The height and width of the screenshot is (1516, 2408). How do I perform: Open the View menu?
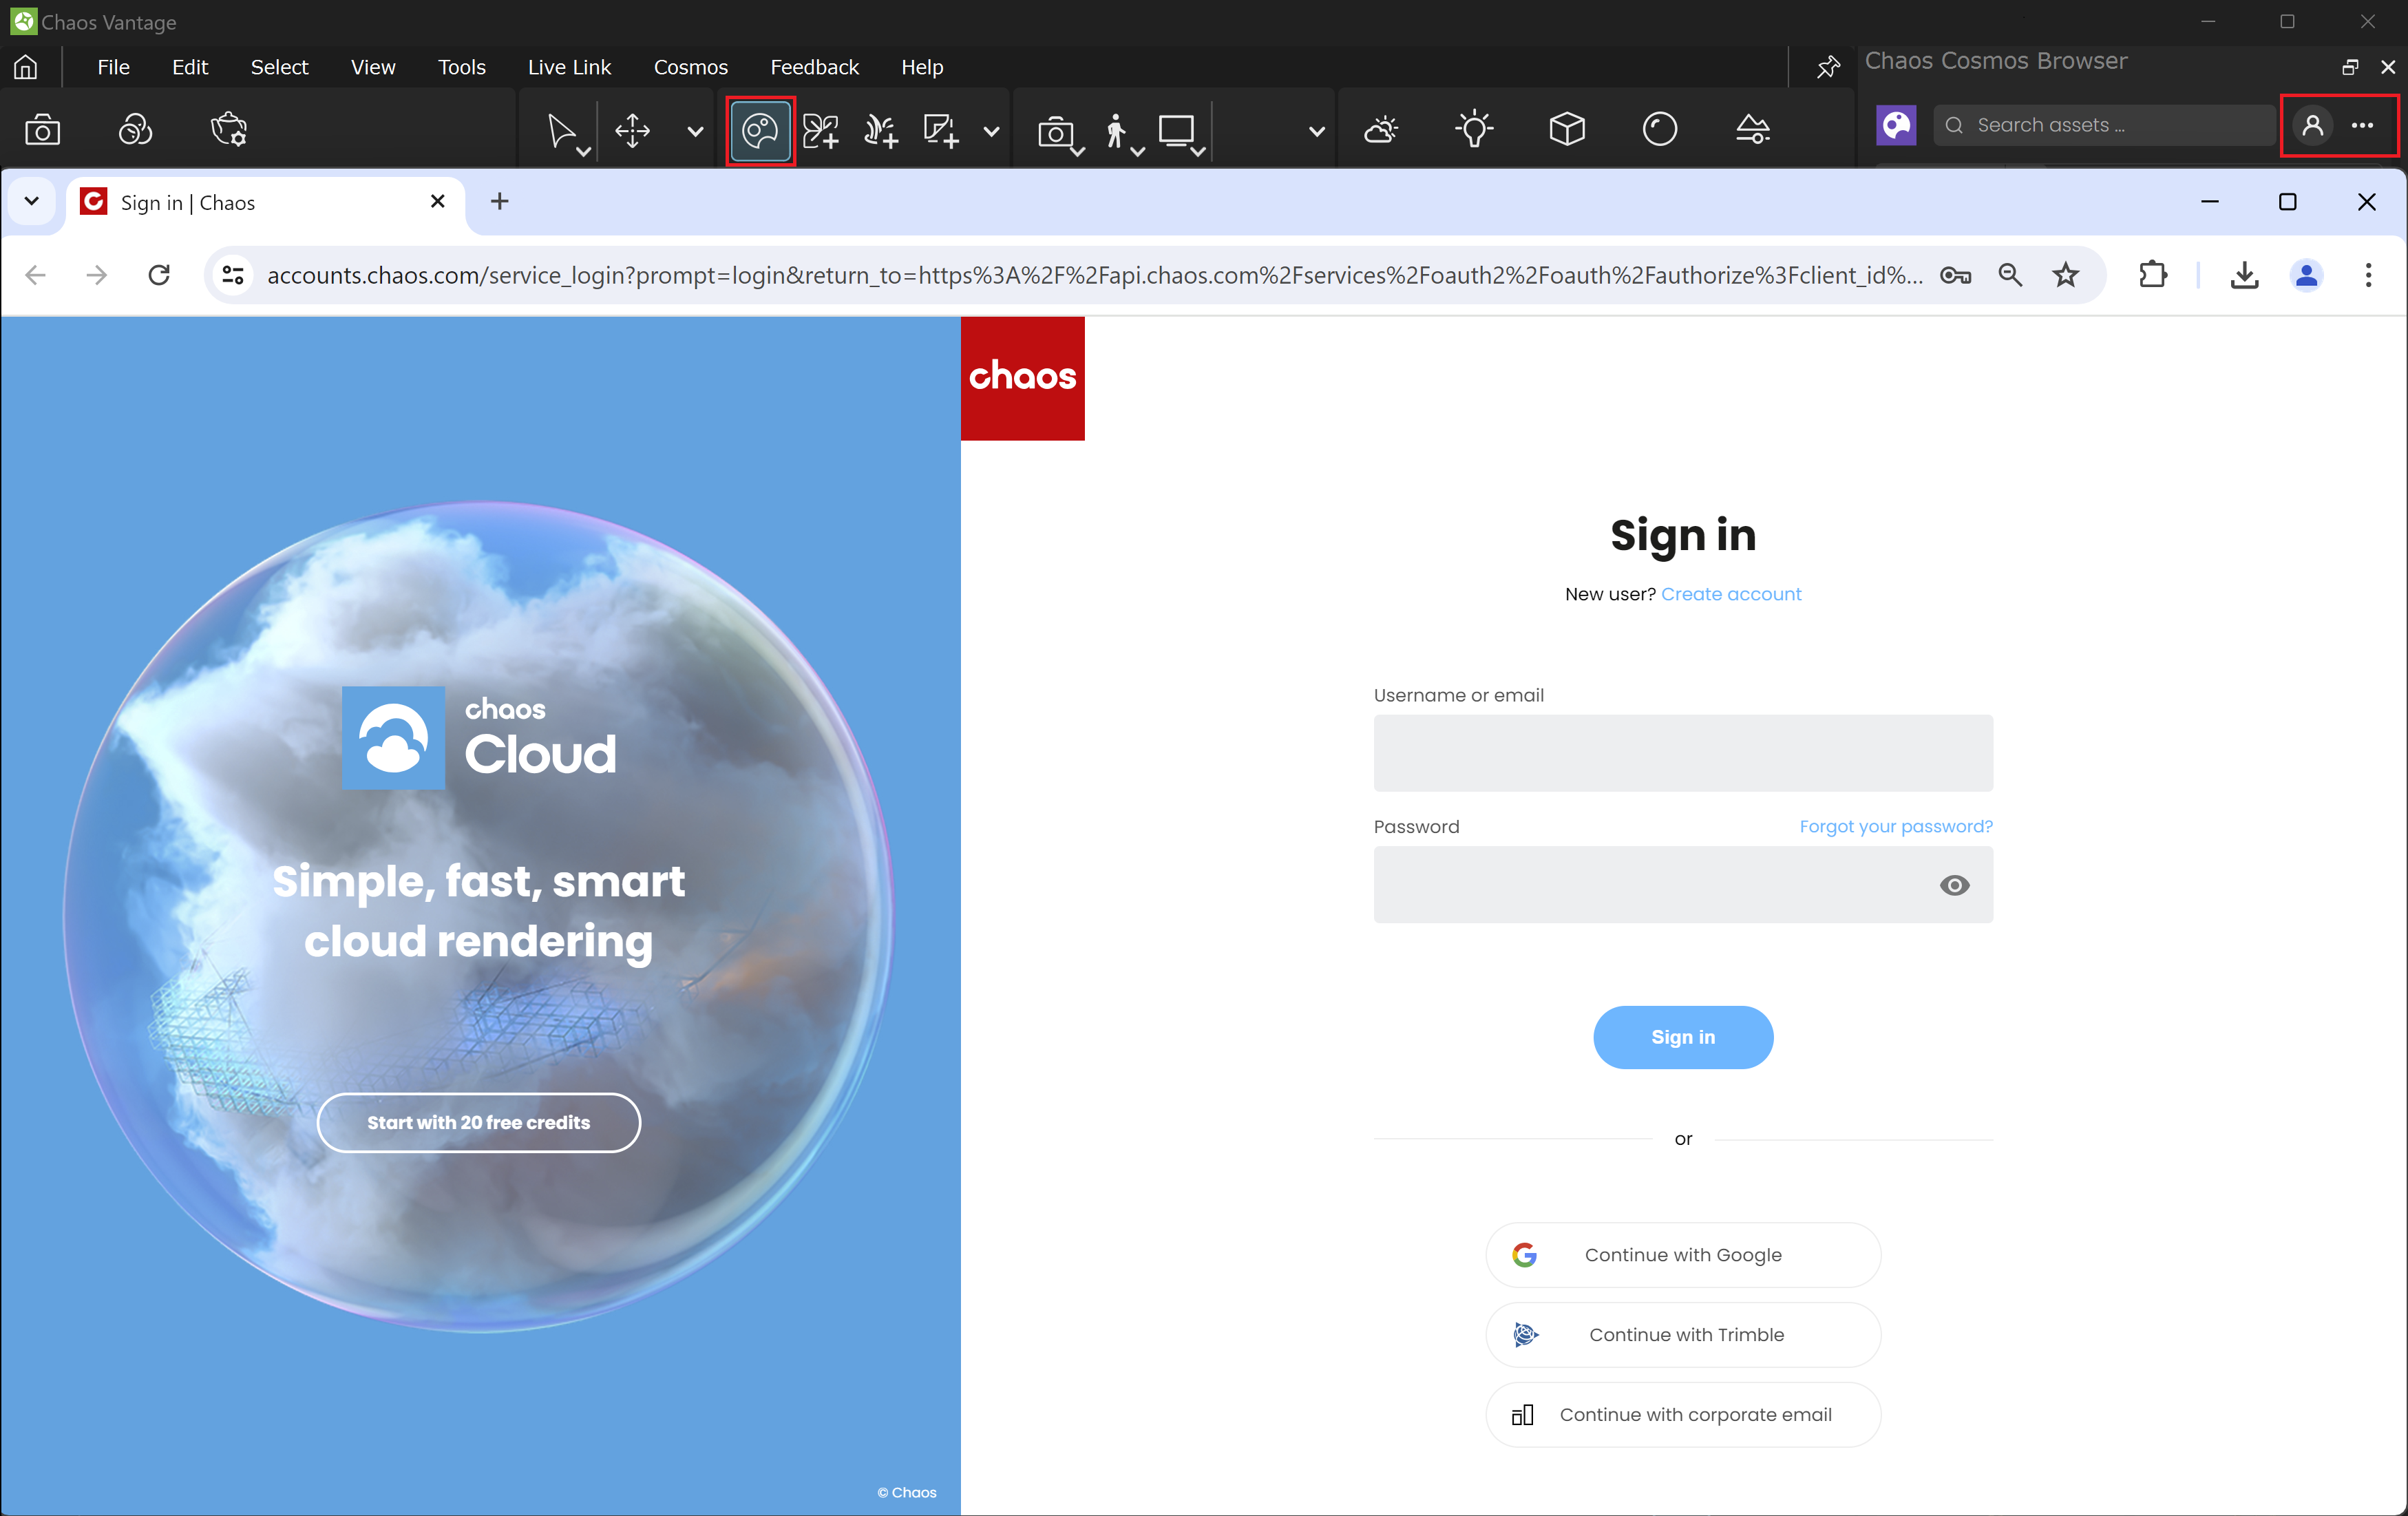pos(373,67)
